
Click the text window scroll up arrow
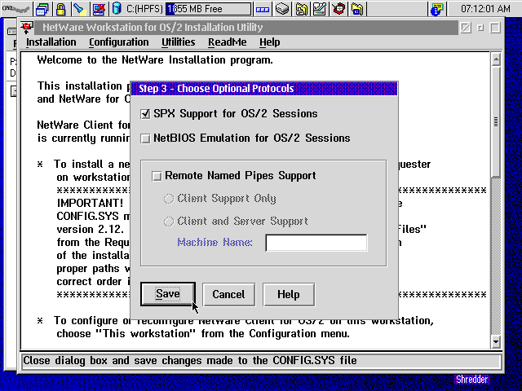[496, 59]
